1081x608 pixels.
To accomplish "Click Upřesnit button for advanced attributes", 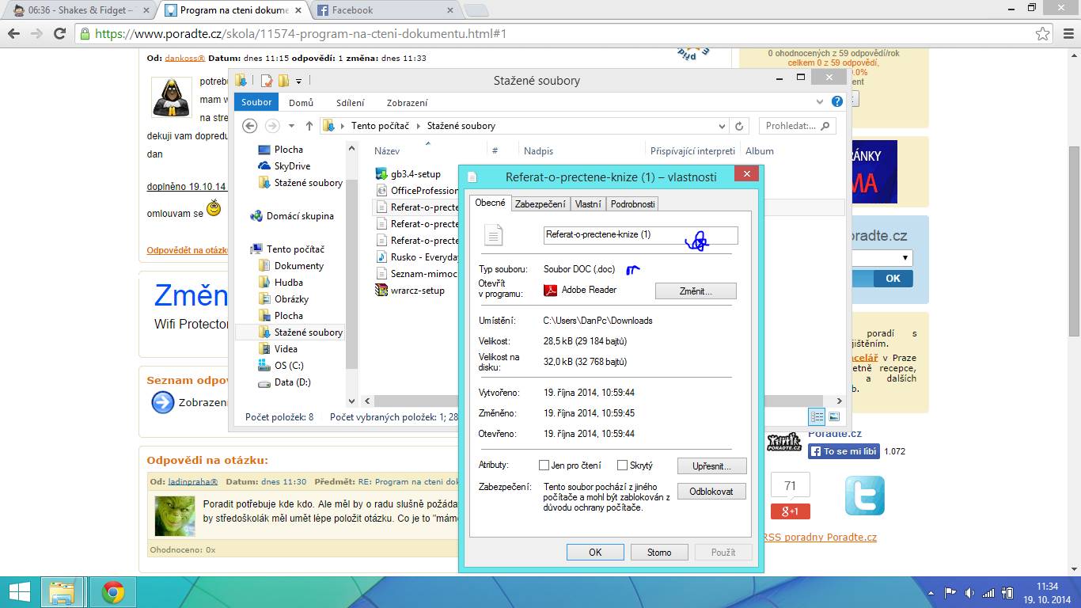I will [x=711, y=465].
